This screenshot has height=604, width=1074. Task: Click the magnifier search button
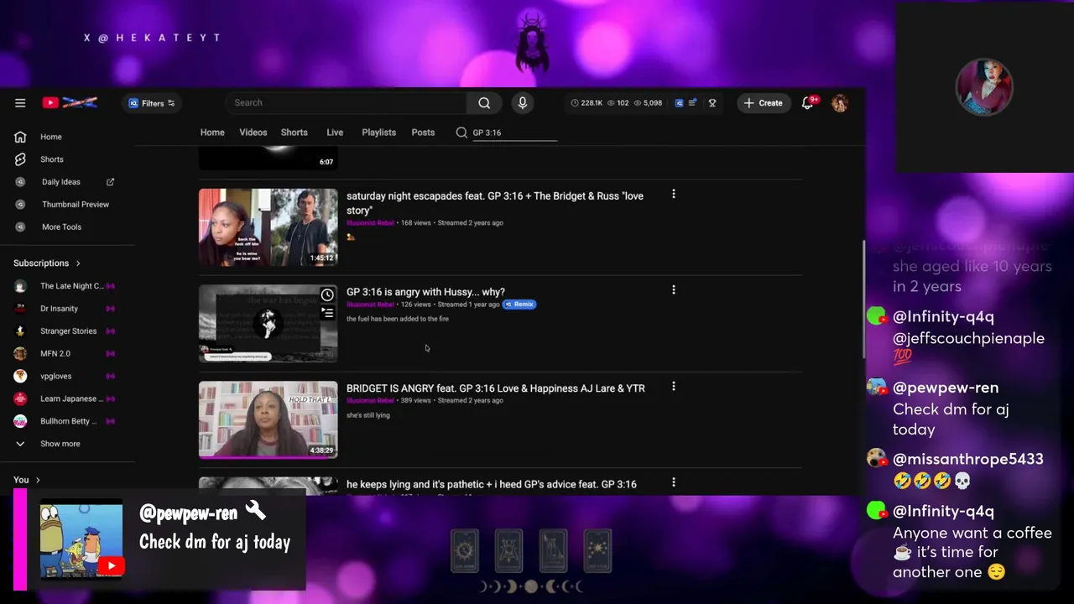484,102
